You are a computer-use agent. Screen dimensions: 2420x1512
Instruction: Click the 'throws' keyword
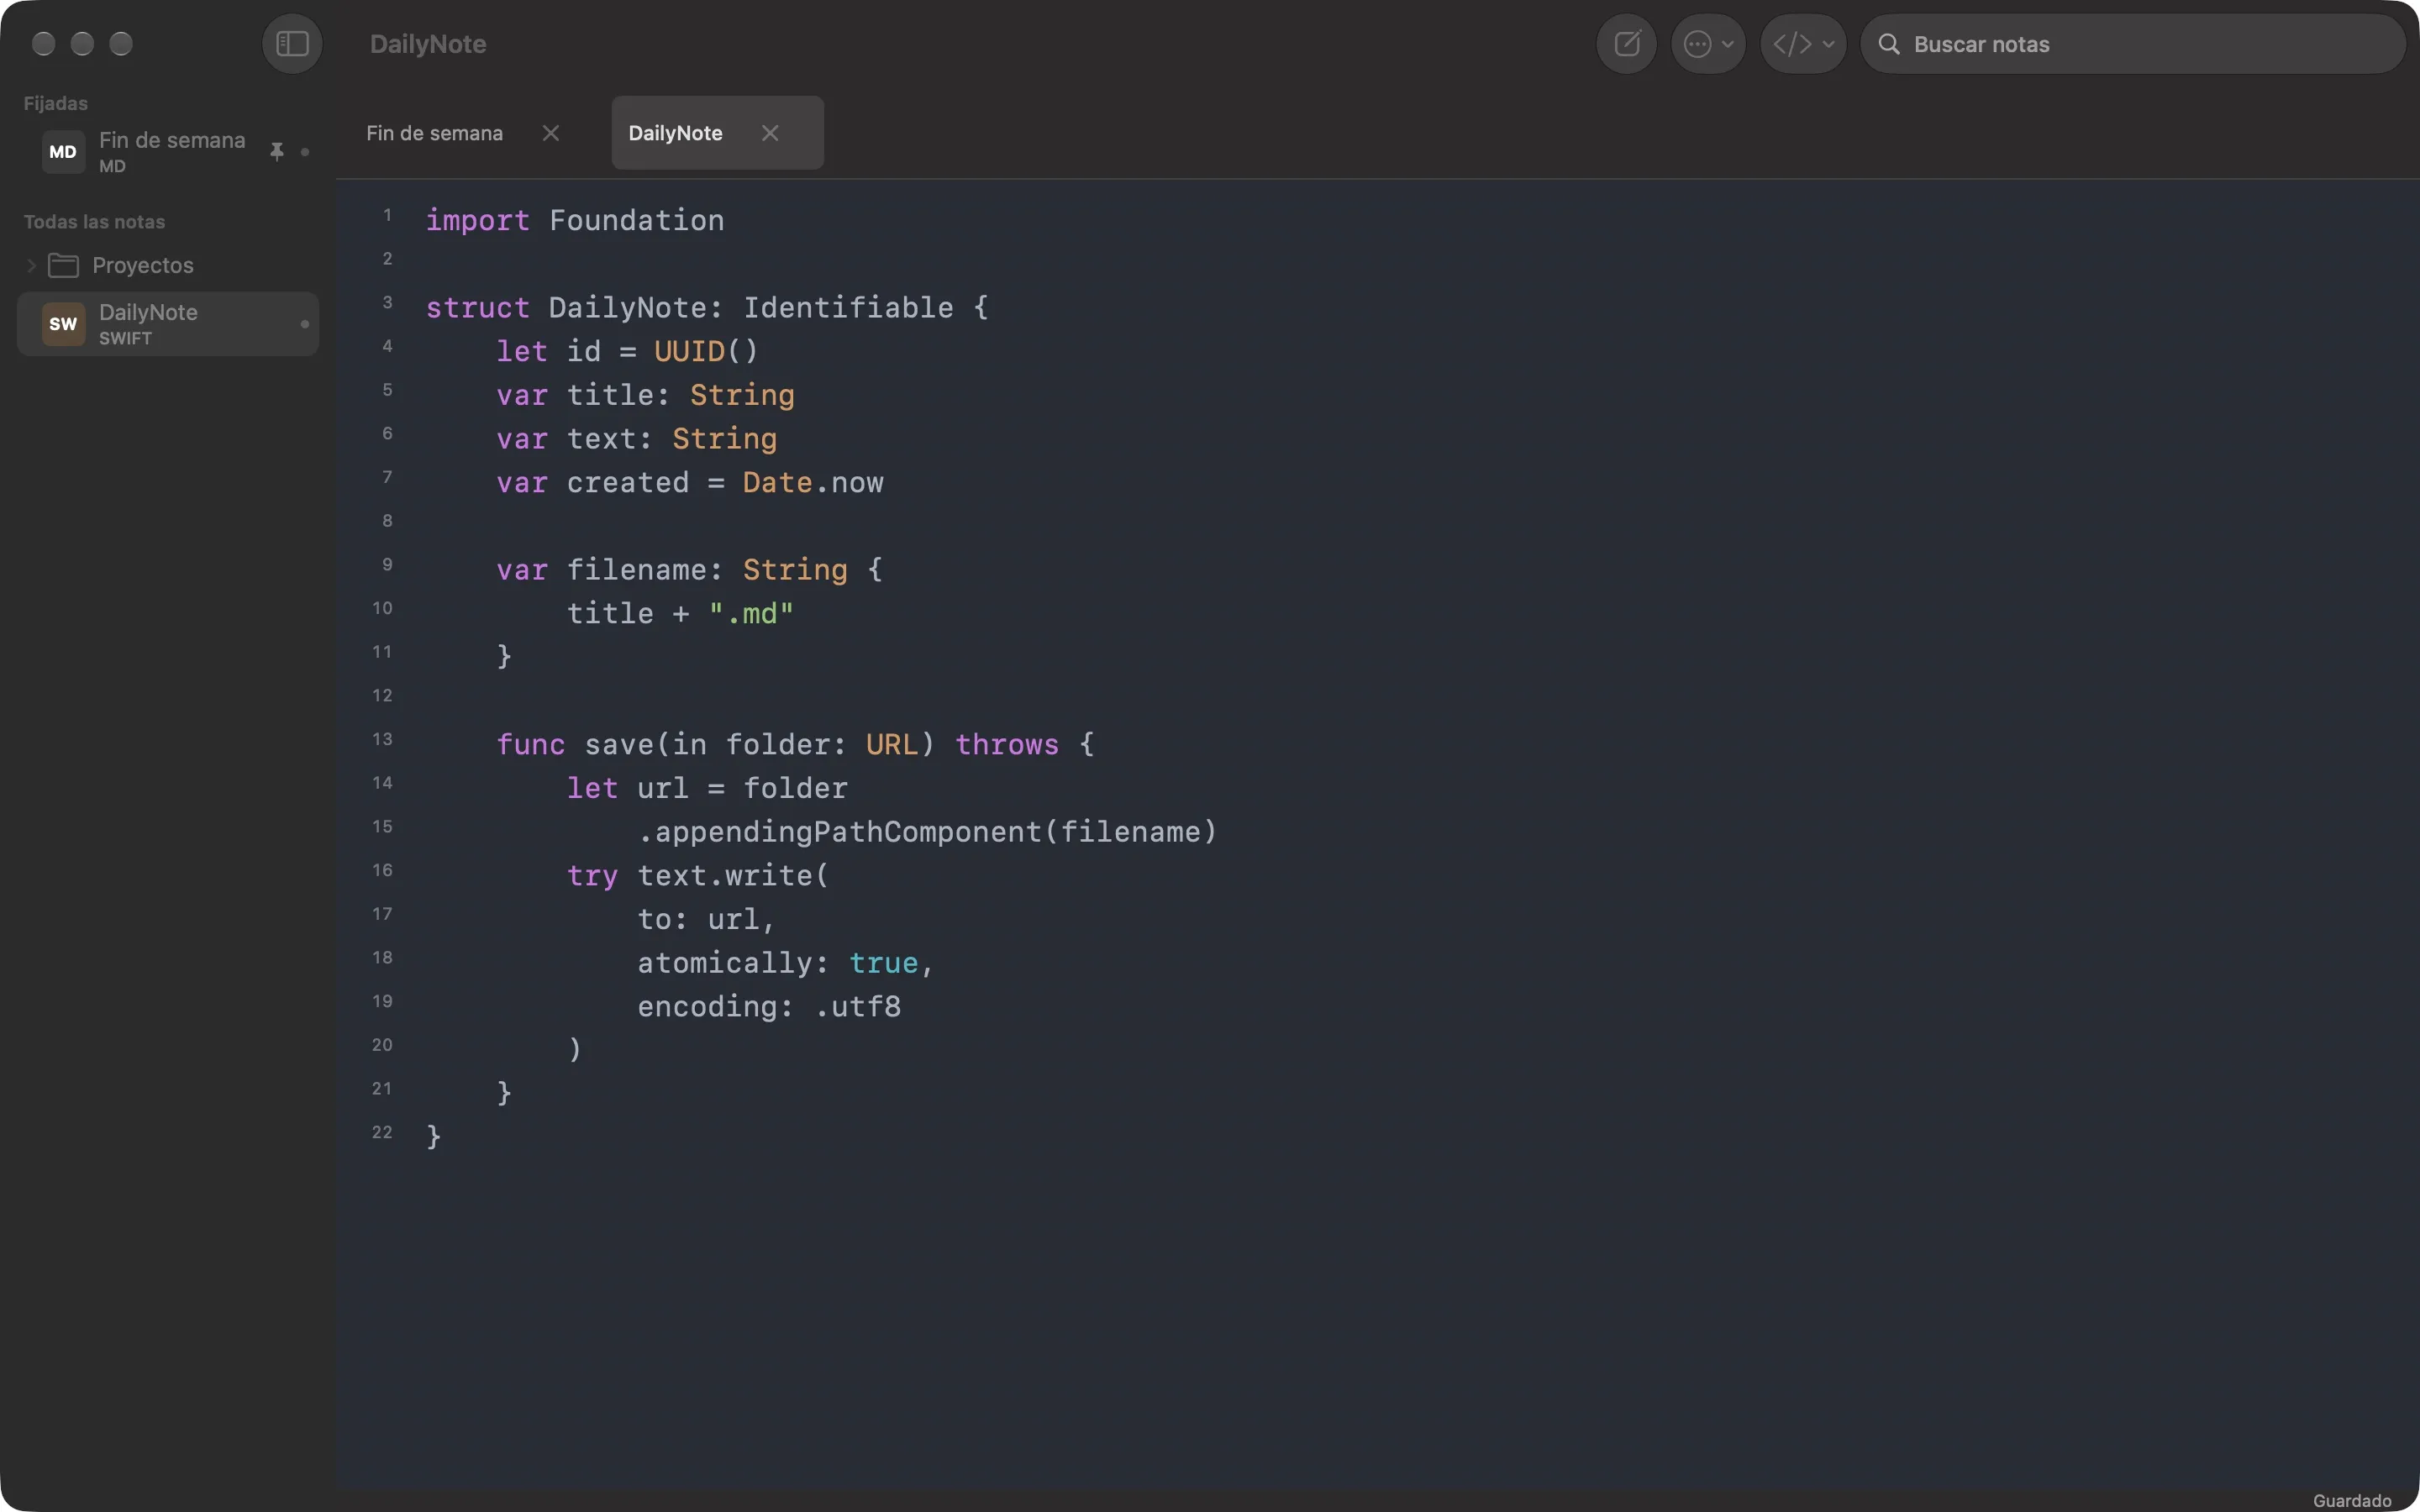point(1006,745)
